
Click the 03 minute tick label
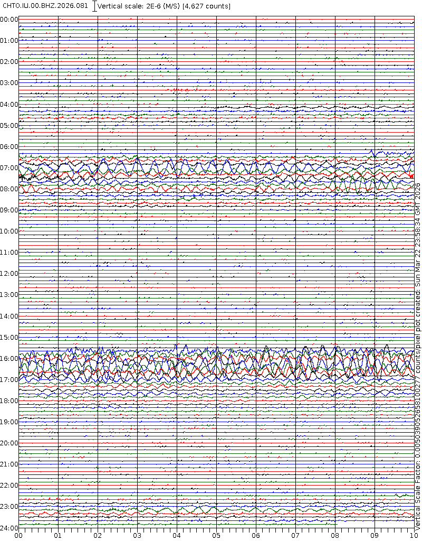coord(137,535)
